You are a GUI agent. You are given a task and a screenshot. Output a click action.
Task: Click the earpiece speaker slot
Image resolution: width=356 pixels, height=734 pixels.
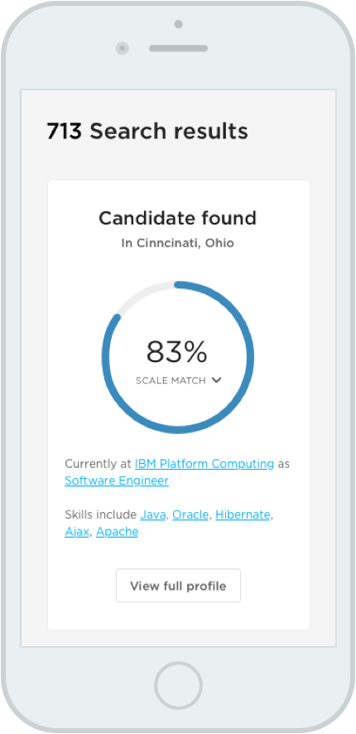tap(178, 48)
